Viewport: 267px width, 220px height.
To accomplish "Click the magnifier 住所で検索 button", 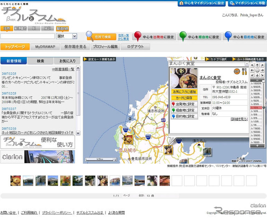I will (x=101, y=36).
